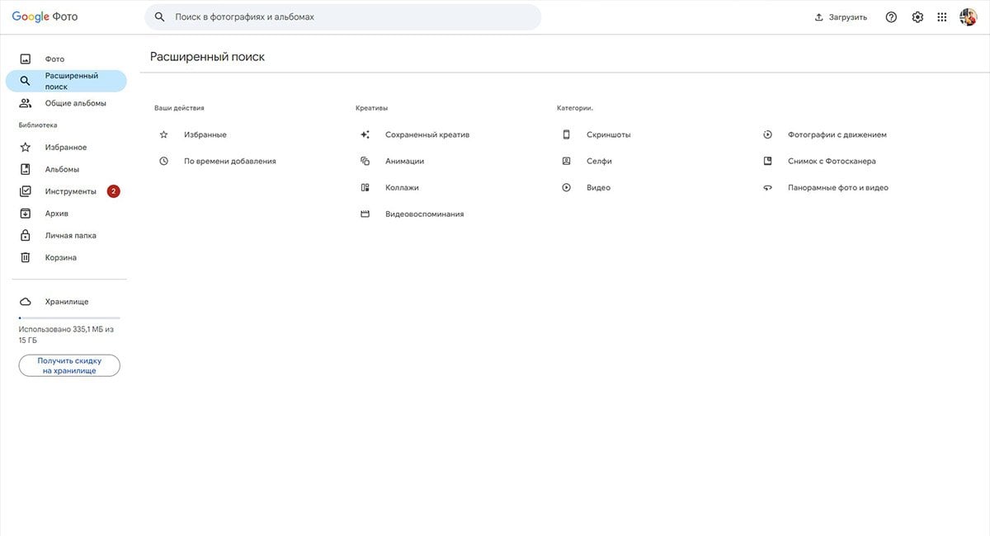Click the clock icon for По времени добавления
The height and width of the screenshot is (536, 990).
coord(163,161)
